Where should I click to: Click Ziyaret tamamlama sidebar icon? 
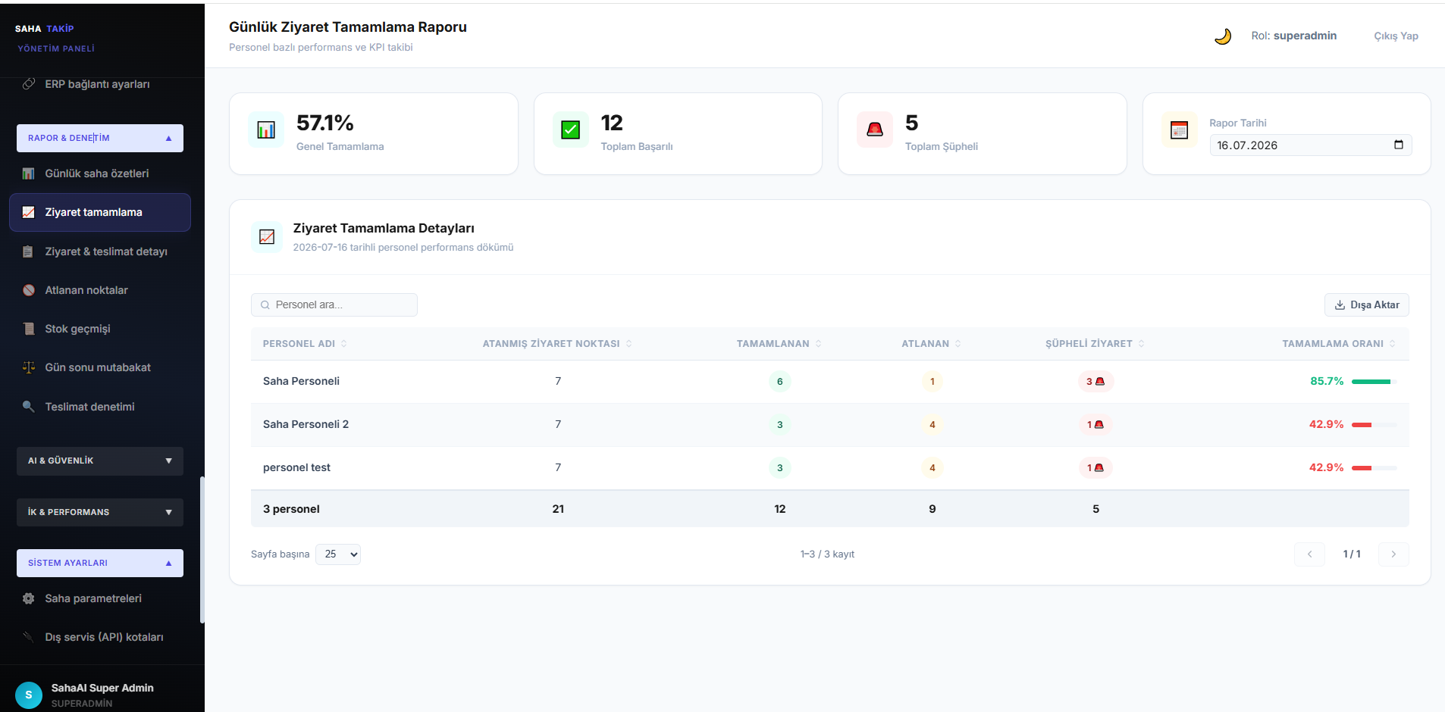(x=29, y=212)
